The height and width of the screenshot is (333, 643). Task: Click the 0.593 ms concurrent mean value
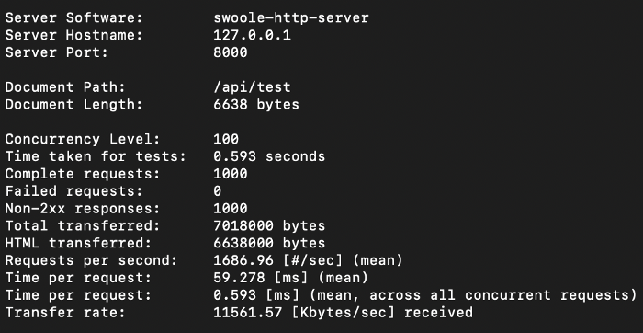click(x=424, y=294)
